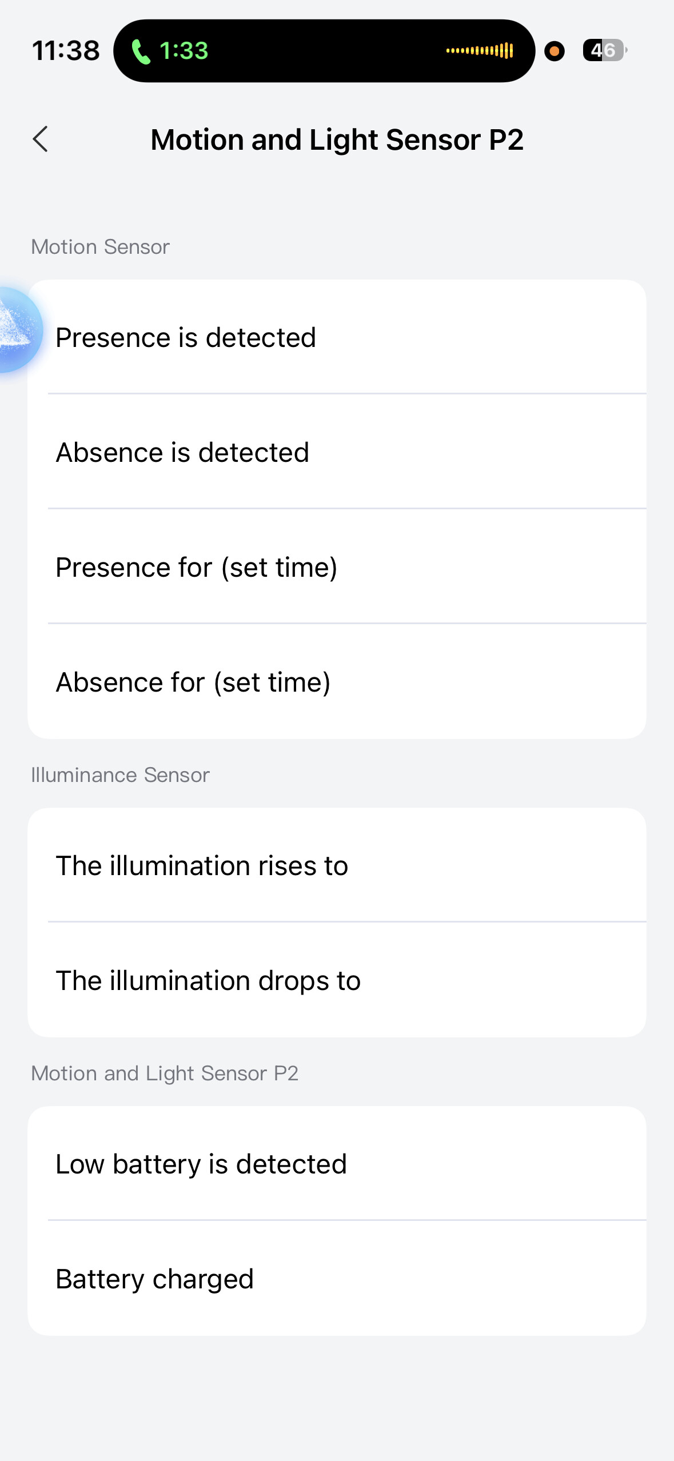674x1461 pixels.
Task: Tap the "Motion and Light Sensor P2" page title
Action: coord(337,139)
